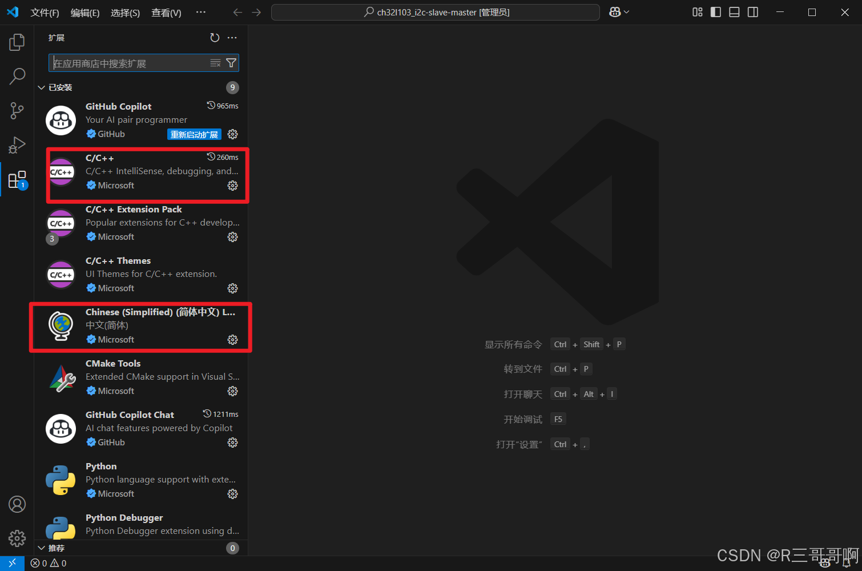This screenshot has height=571, width=862.
Task: Clear extensions search results icon
Action: pos(215,63)
